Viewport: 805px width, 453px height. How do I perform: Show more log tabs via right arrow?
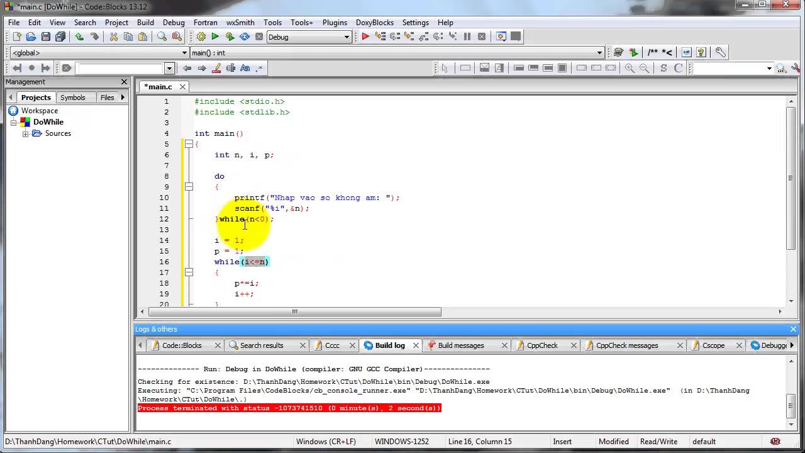point(791,345)
